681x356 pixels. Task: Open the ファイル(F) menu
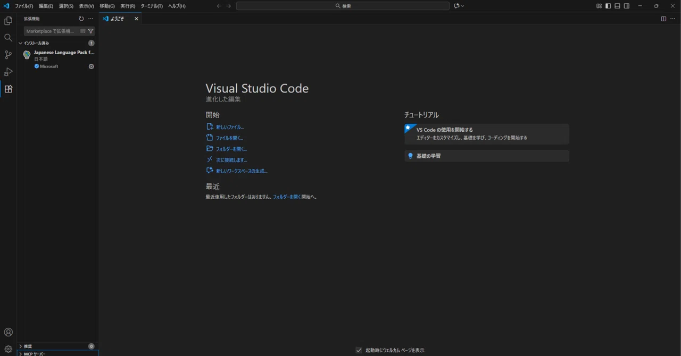(x=24, y=6)
